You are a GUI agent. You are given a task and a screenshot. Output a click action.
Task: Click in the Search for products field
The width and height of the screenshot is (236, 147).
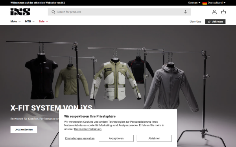click(119, 12)
